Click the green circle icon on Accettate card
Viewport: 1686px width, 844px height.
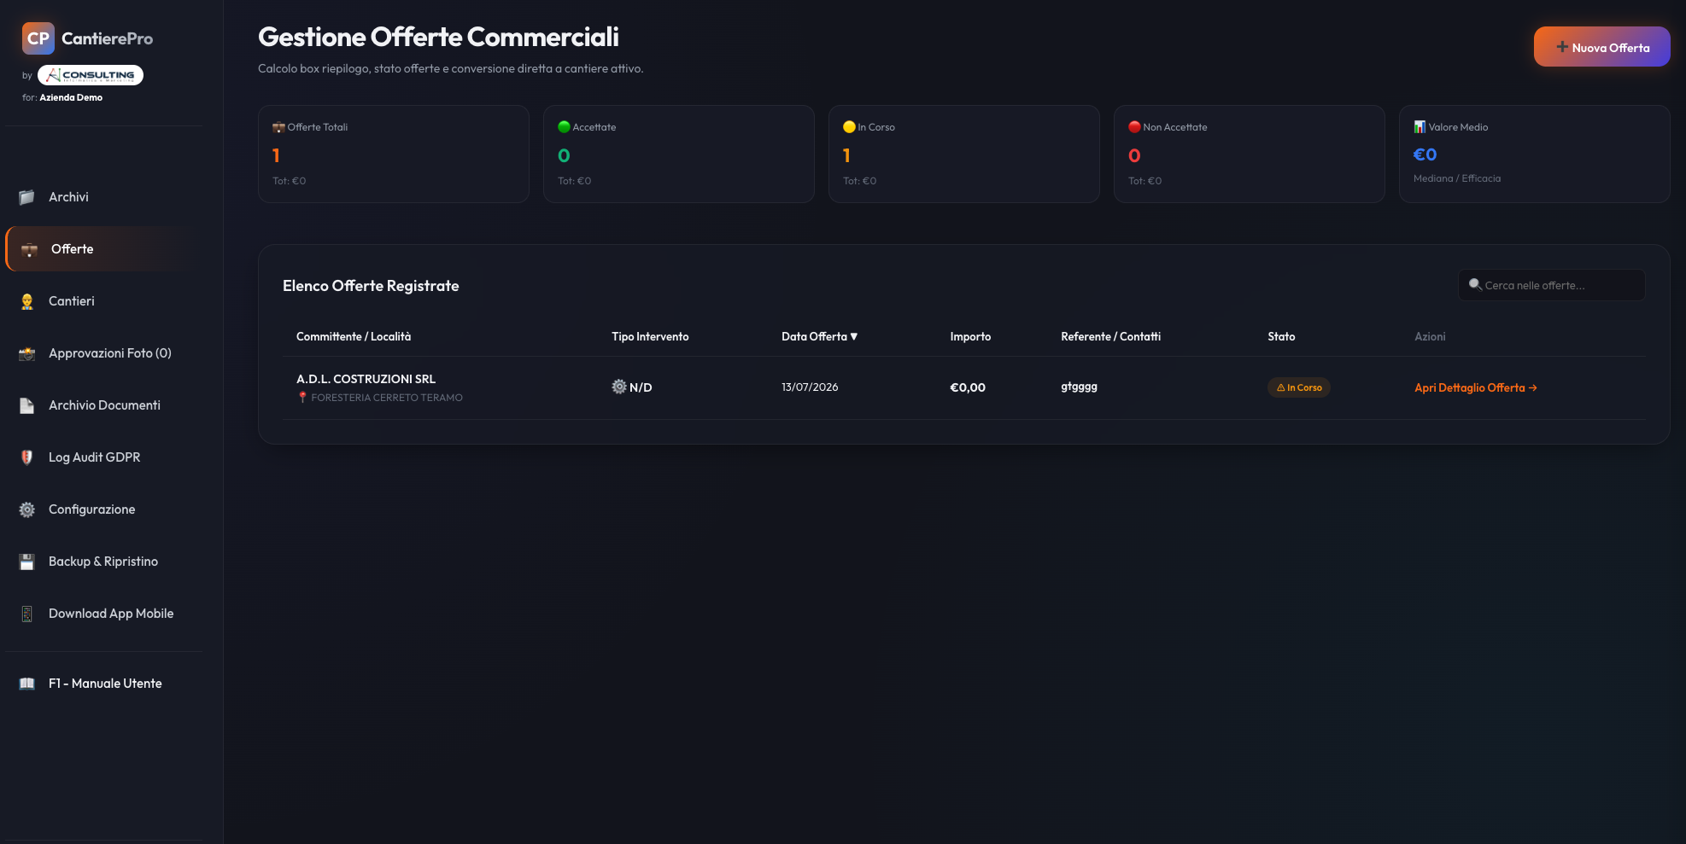pyautogui.click(x=564, y=127)
